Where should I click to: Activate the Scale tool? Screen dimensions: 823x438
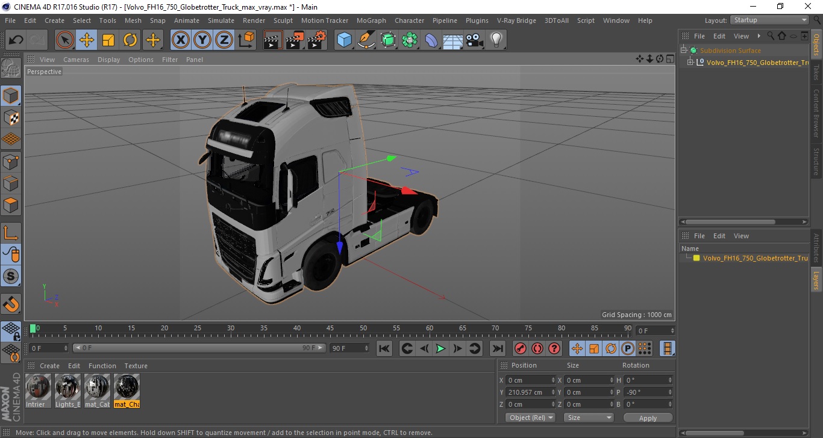coord(108,40)
